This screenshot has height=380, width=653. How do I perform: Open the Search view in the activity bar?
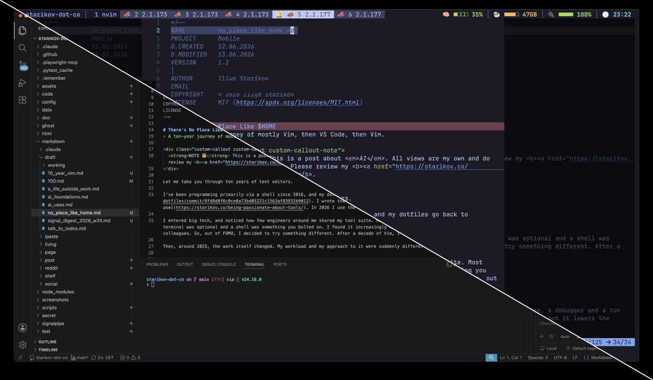[x=22, y=48]
